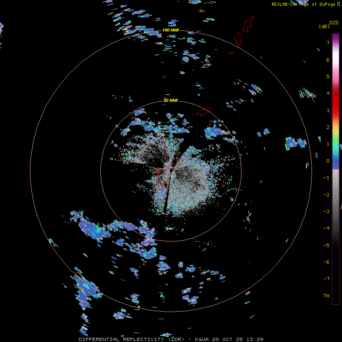This screenshot has width=342, height=342.
Task: Click the 6 value on the dB scale
Action: [x=328, y=60]
